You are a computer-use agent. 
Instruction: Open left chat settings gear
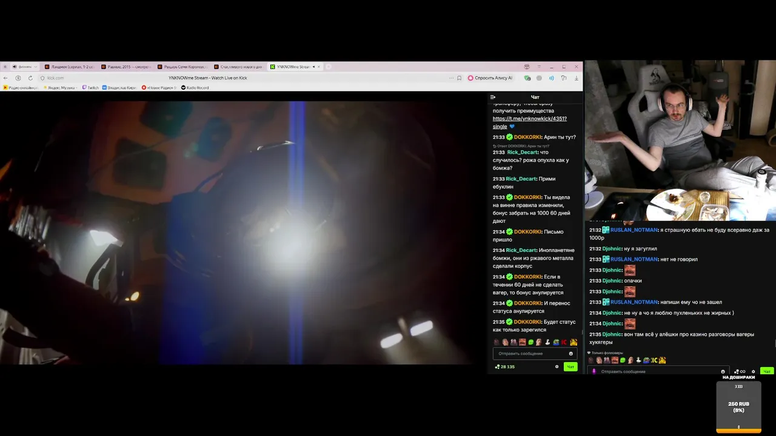[557, 367]
